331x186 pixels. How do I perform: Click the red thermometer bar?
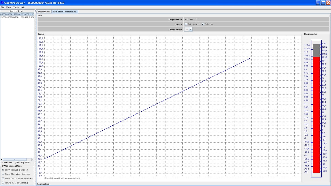[x=316, y=115]
